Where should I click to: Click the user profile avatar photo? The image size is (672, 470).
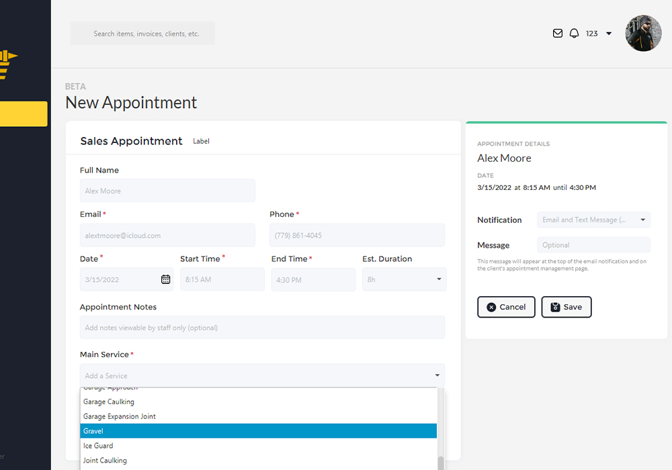(x=643, y=34)
